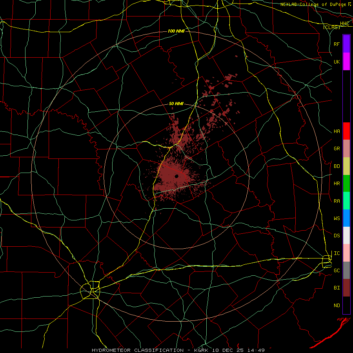Select the BD yellow legend swatch

coord(346,166)
